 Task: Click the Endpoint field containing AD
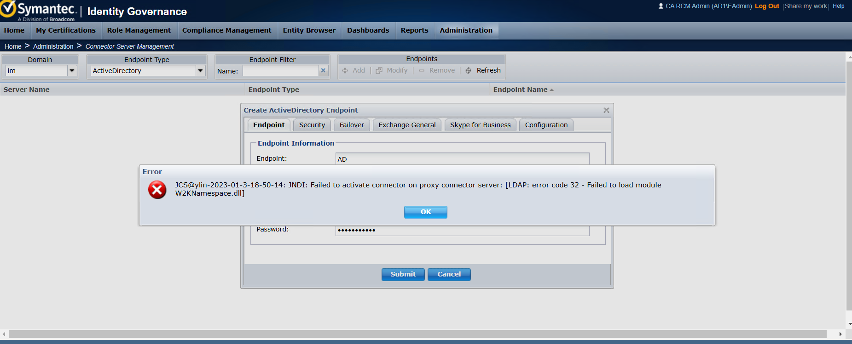click(x=463, y=159)
